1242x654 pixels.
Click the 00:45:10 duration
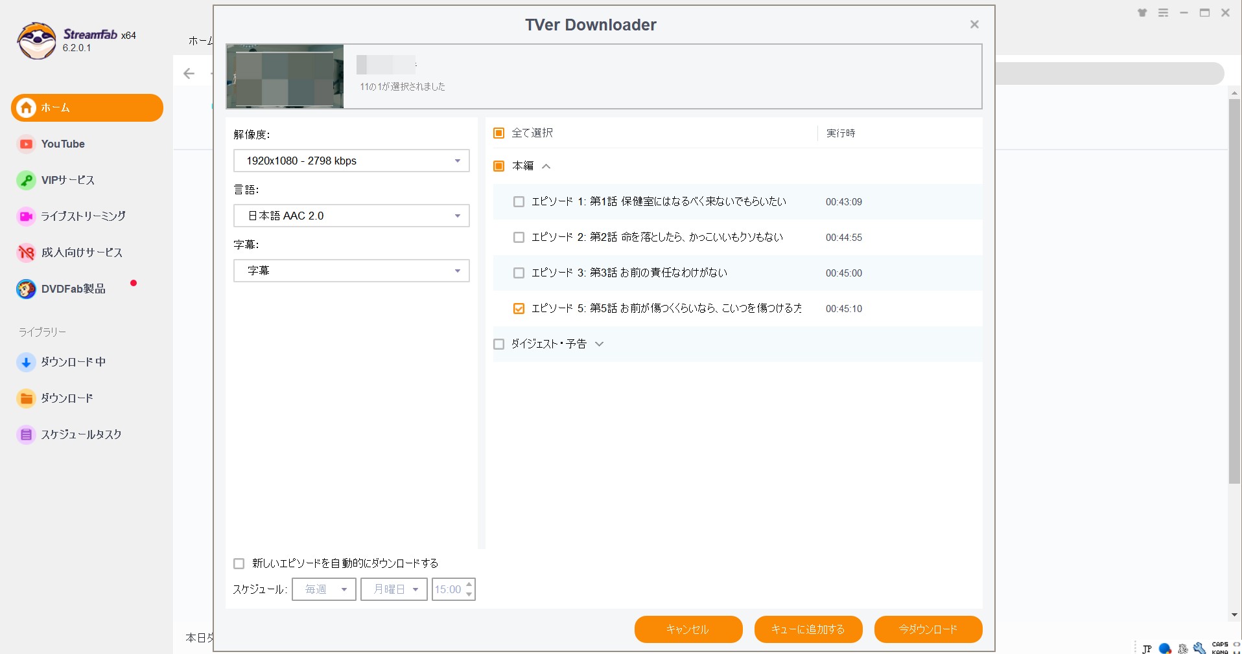pyautogui.click(x=844, y=309)
